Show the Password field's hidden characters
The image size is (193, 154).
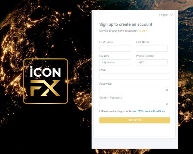[x=167, y=90]
